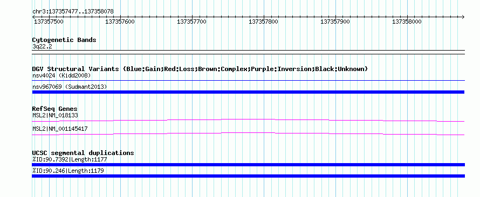Click the RefSeq Genes track title
Viewport: 480px width, 197px height.
[55, 109]
